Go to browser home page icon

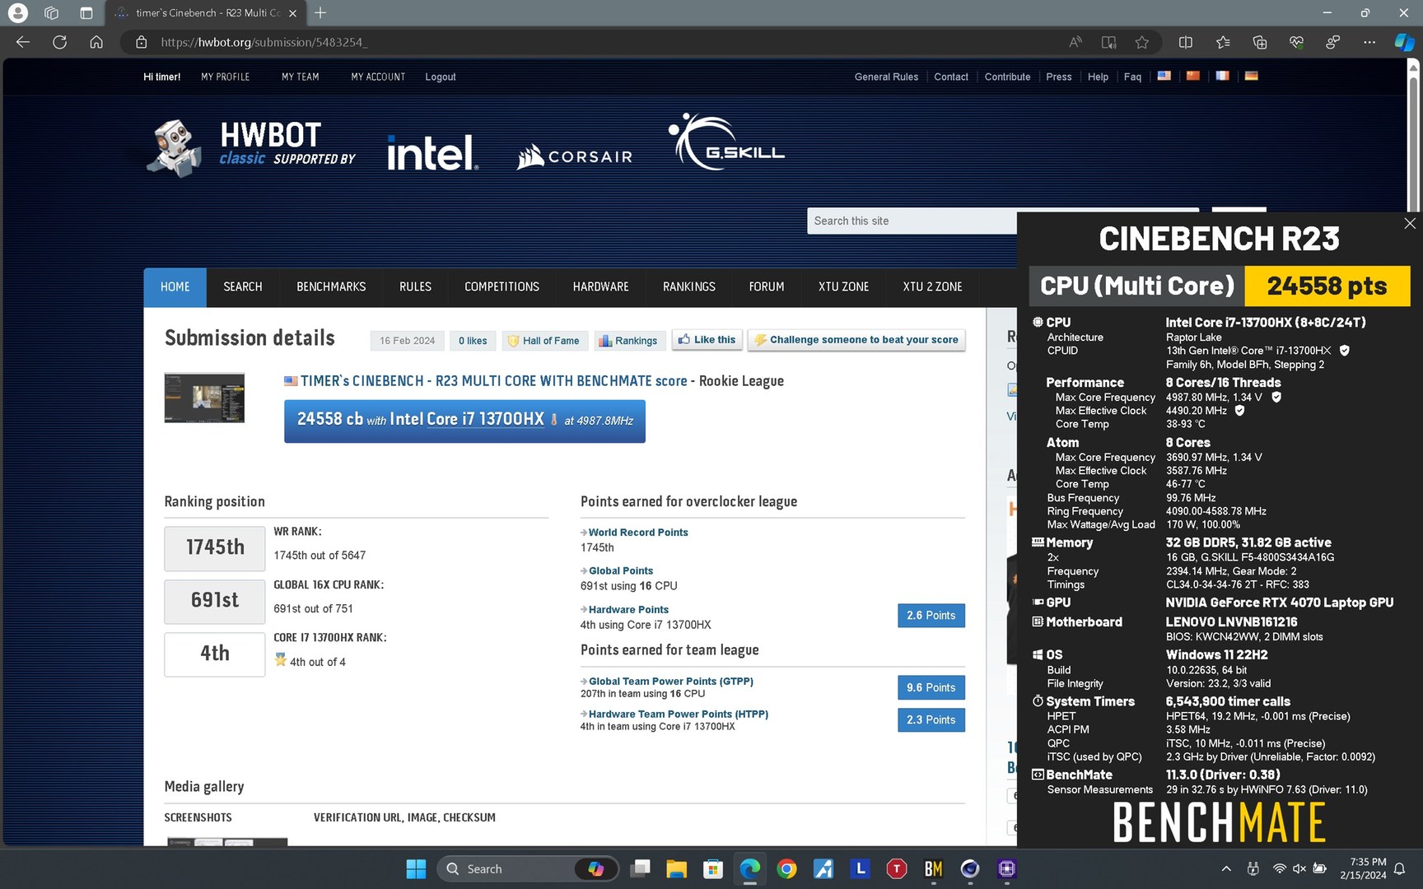[96, 42]
